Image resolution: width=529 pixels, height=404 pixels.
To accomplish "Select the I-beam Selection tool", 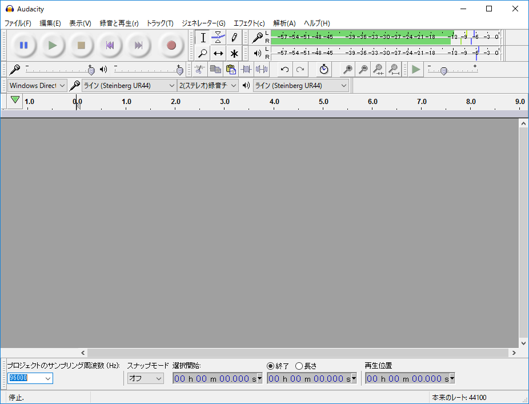I will pyautogui.click(x=203, y=38).
